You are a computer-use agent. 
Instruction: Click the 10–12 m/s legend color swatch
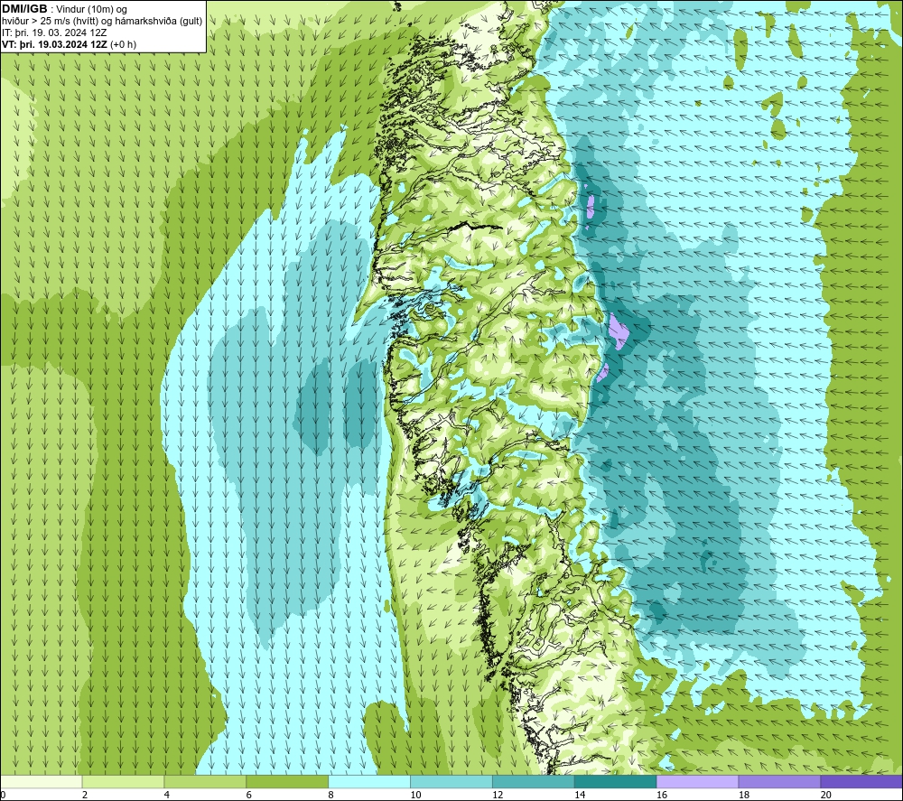451,781
